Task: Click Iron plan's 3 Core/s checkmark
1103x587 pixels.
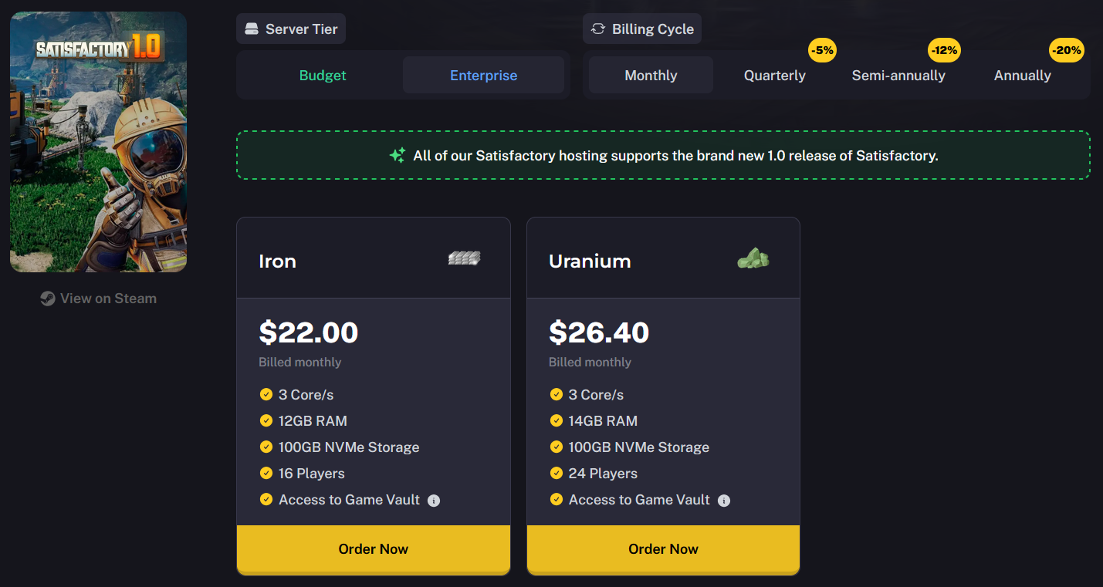Action: [x=266, y=394]
